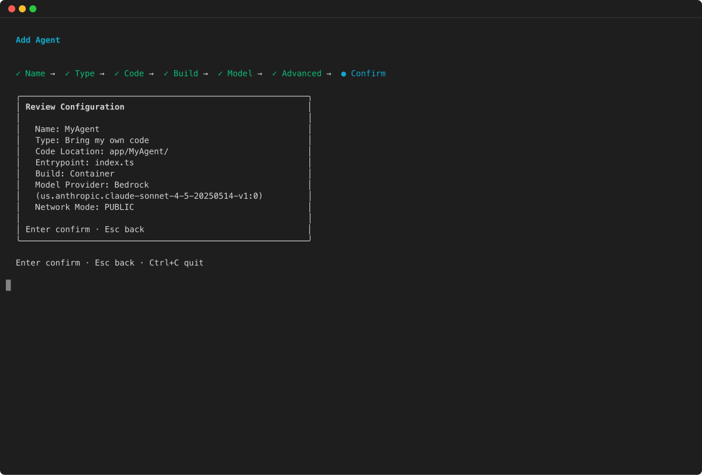The height and width of the screenshot is (475, 702).
Task: Click the checkmark beside the Name step
Action: [18, 74]
